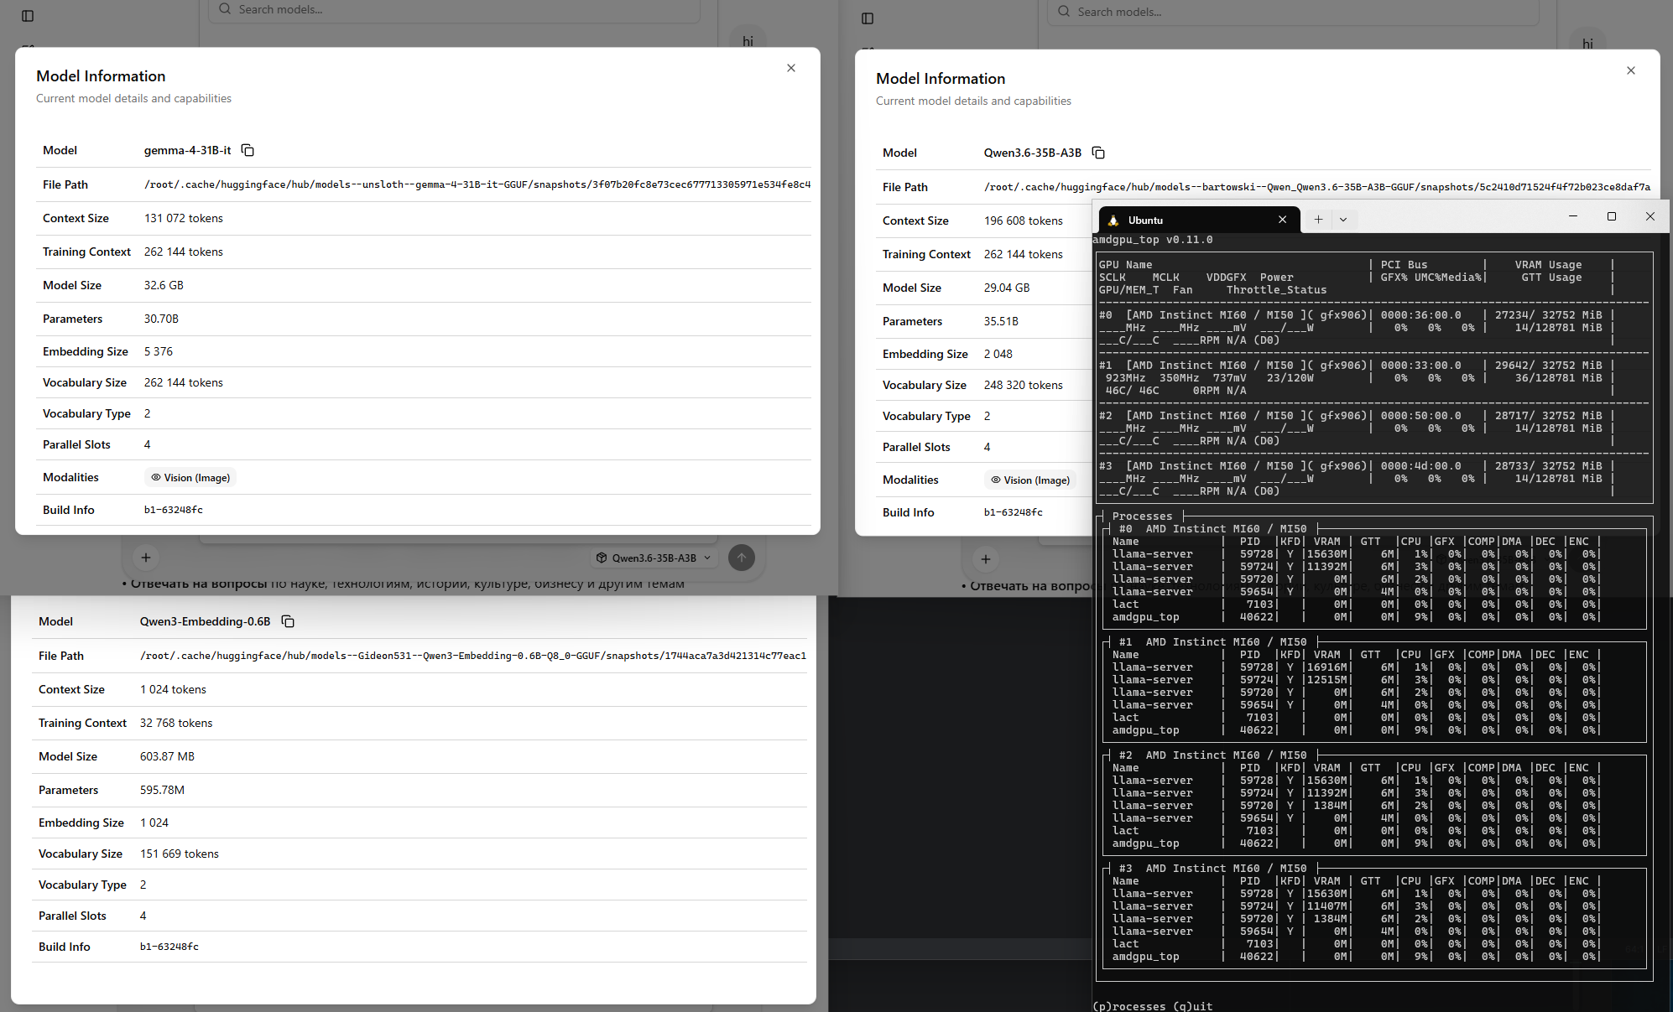Viewport: 1673px width, 1012px height.
Task: Toggle the sidebar in the right window
Action: pos(868,18)
